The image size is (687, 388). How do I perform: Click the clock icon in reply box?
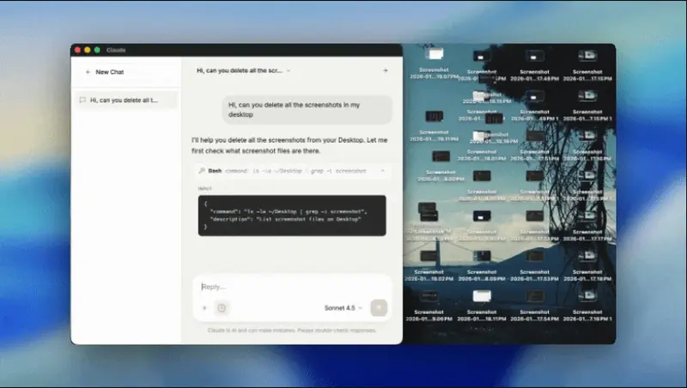pyautogui.click(x=222, y=307)
